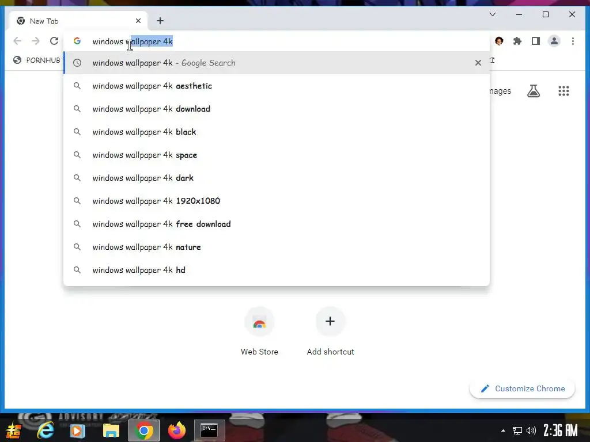Open the Images link on the new tab page
Viewport: 590px width, 442px height.
click(x=500, y=91)
